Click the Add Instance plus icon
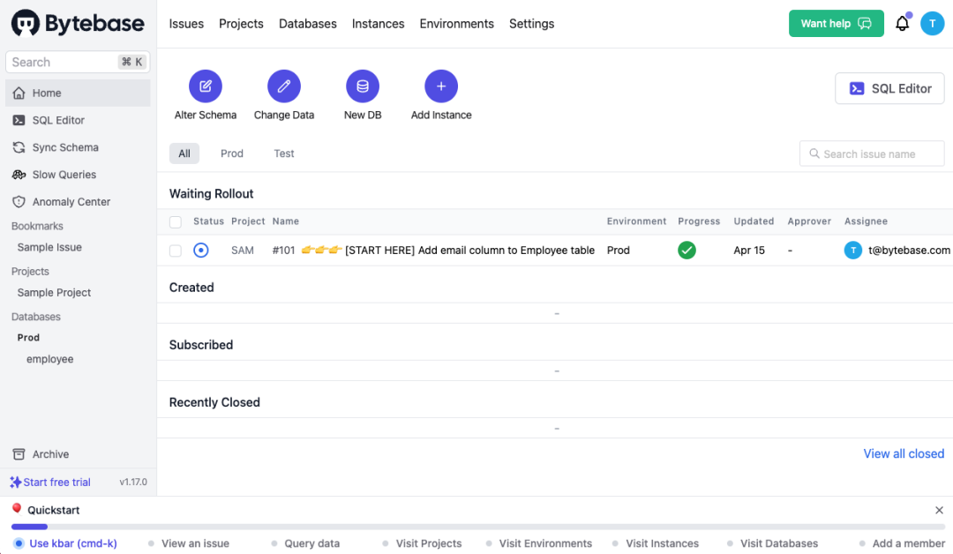 [440, 86]
